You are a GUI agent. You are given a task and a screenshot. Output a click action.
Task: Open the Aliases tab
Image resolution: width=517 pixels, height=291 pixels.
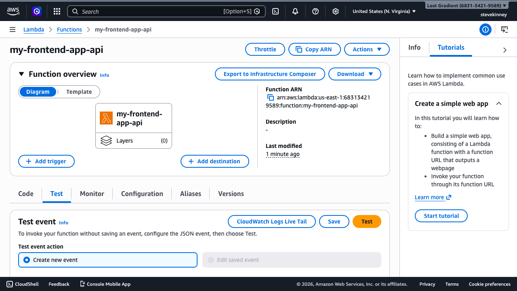[x=191, y=194]
